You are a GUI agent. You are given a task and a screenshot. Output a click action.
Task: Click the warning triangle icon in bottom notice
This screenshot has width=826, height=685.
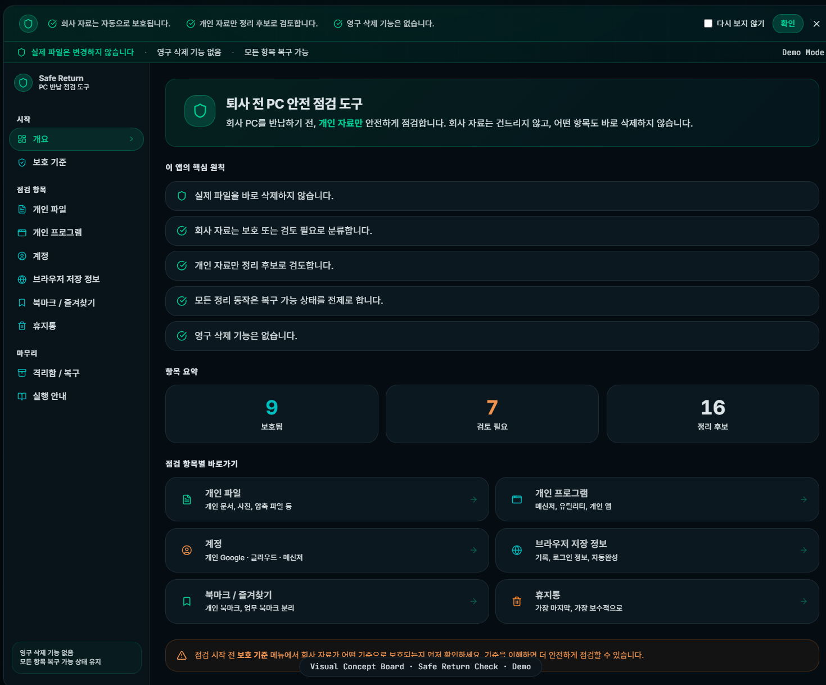pos(182,655)
